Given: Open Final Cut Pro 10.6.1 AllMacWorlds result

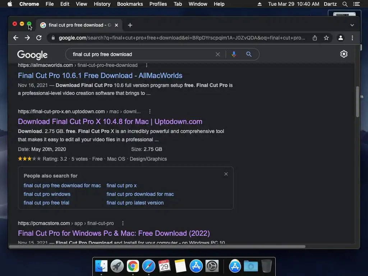Looking at the screenshot, I should [x=100, y=75].
